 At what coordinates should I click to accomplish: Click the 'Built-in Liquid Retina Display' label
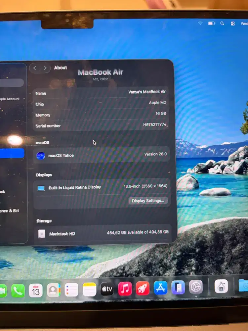pyautogui.click(x=75, y=187)
